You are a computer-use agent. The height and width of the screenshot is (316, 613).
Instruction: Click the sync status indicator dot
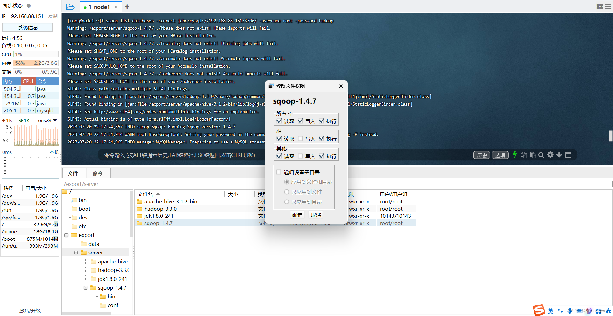29,6
